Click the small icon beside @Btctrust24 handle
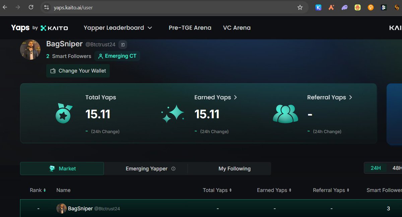 (123, 45)
